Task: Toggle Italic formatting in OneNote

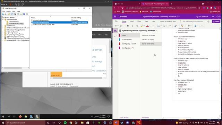Action: pos(133,26)
